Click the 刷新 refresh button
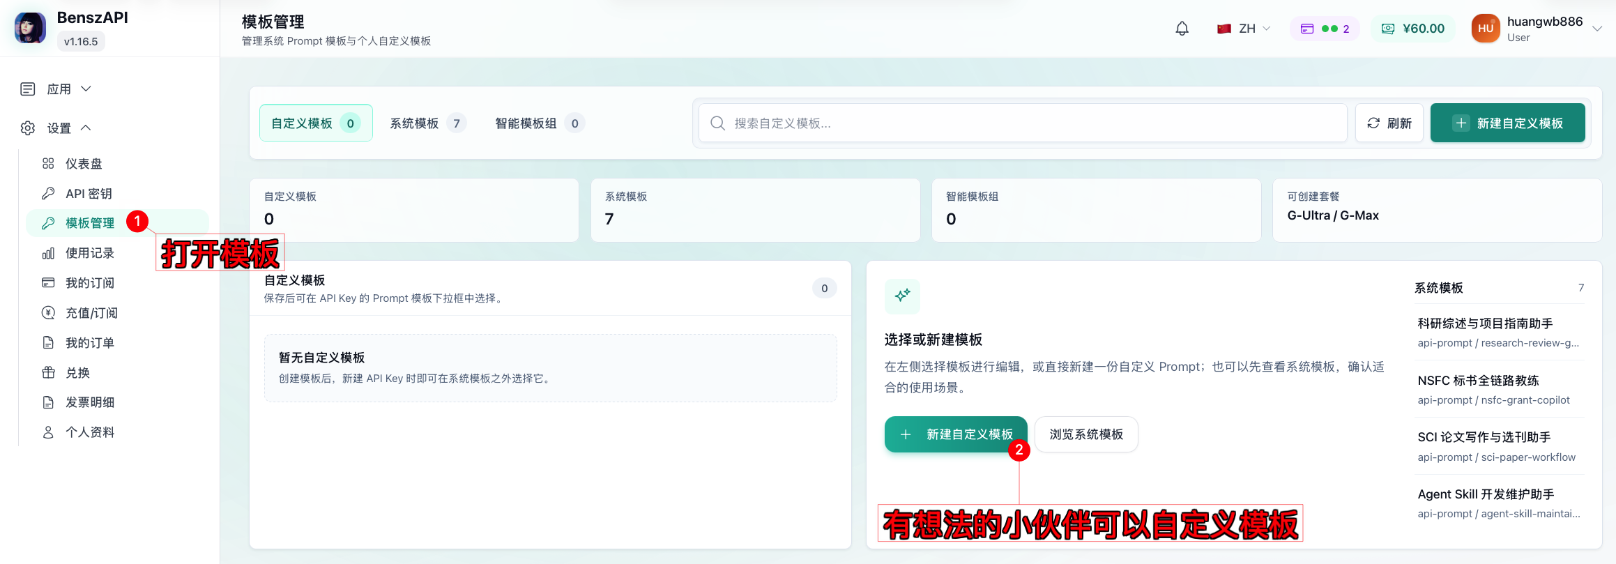This screenshot has width=1616, height=564. [1389, 123]
